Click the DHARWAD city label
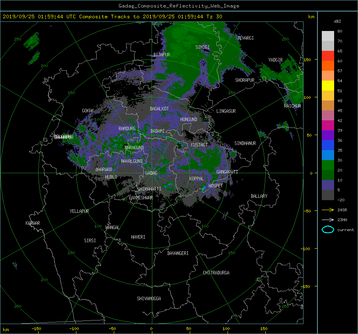 click(x=103, y=170)
